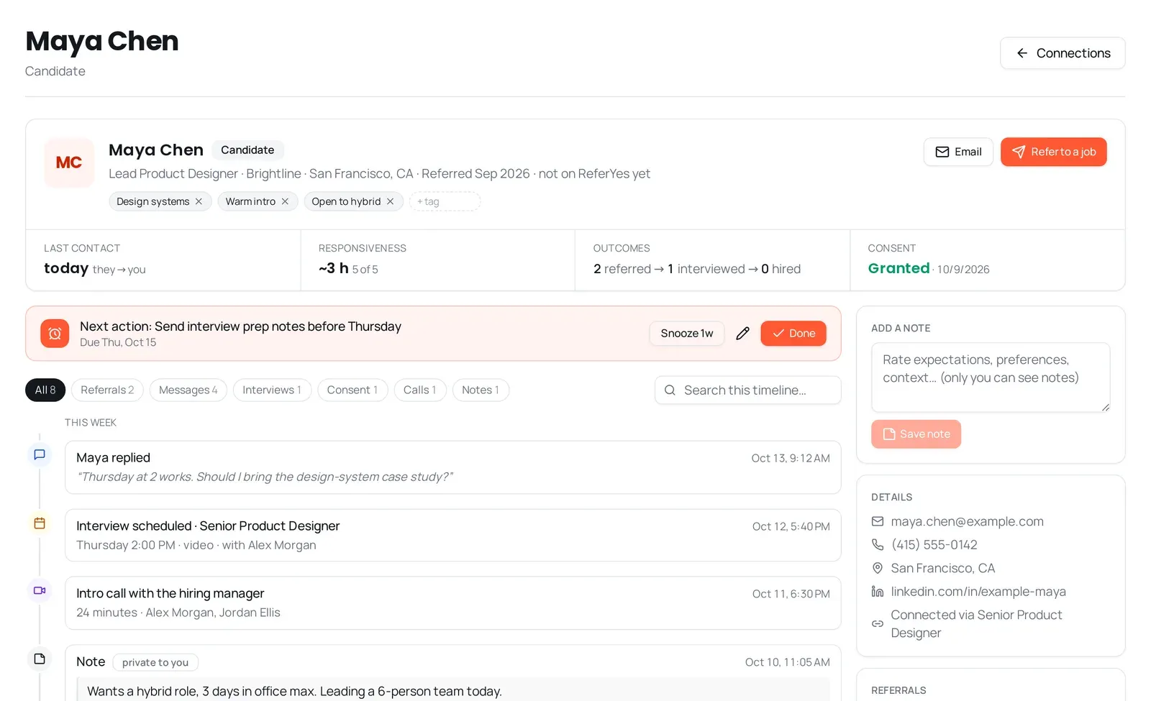Remove the Design systems tag
This screenshot has width=1151, height=701.
(x=199, y=201)
